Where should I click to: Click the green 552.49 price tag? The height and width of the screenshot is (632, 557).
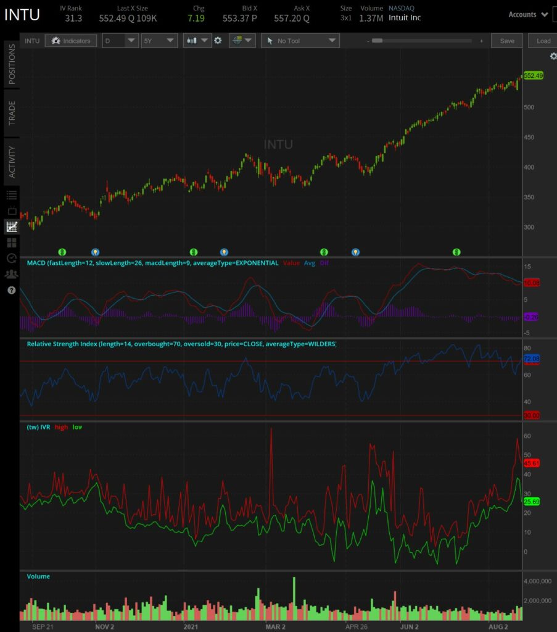[x=533, y=75]
